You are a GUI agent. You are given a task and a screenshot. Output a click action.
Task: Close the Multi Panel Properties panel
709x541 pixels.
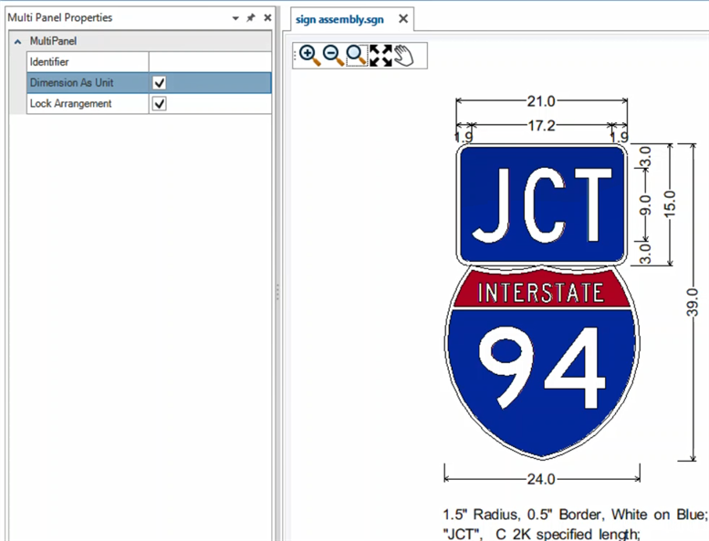click(x=267, y=17)
